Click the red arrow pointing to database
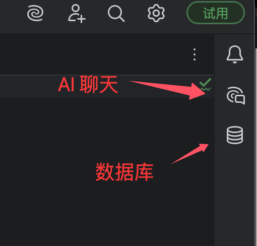Screen dimensions: 257x246 point(190,154)
